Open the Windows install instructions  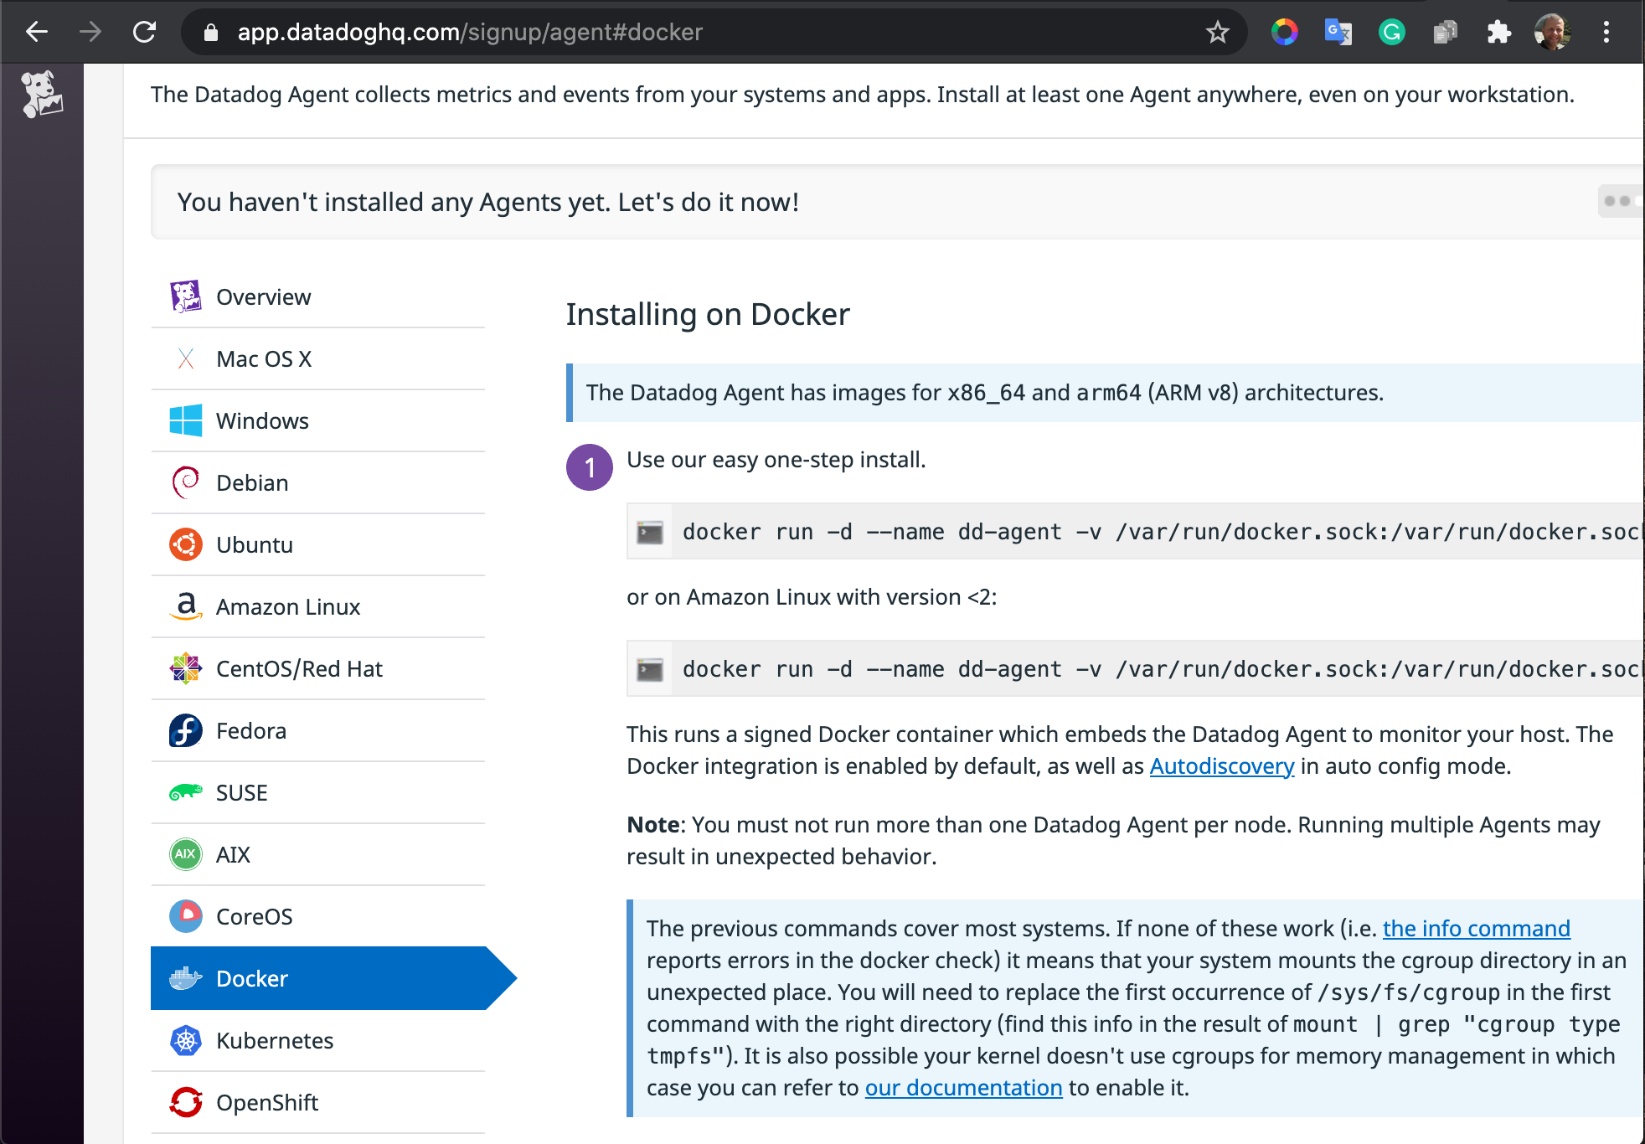pyautogui.click(x=261, y=421)
